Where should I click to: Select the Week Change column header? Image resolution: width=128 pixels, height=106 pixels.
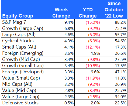coord(61,13)
